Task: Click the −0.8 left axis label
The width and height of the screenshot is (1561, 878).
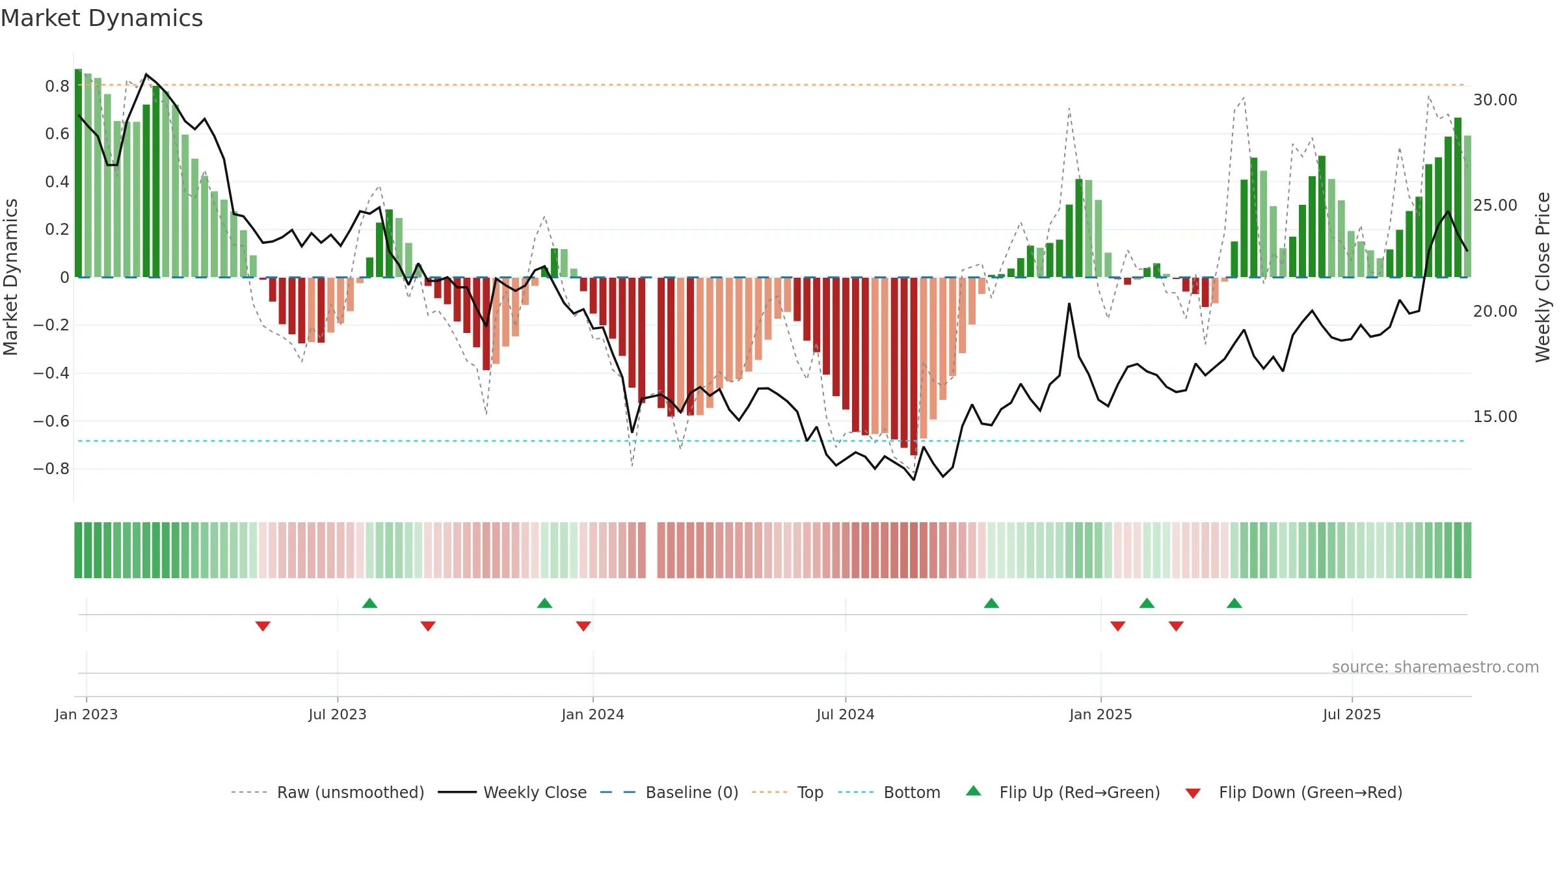Action: (51, 468)
